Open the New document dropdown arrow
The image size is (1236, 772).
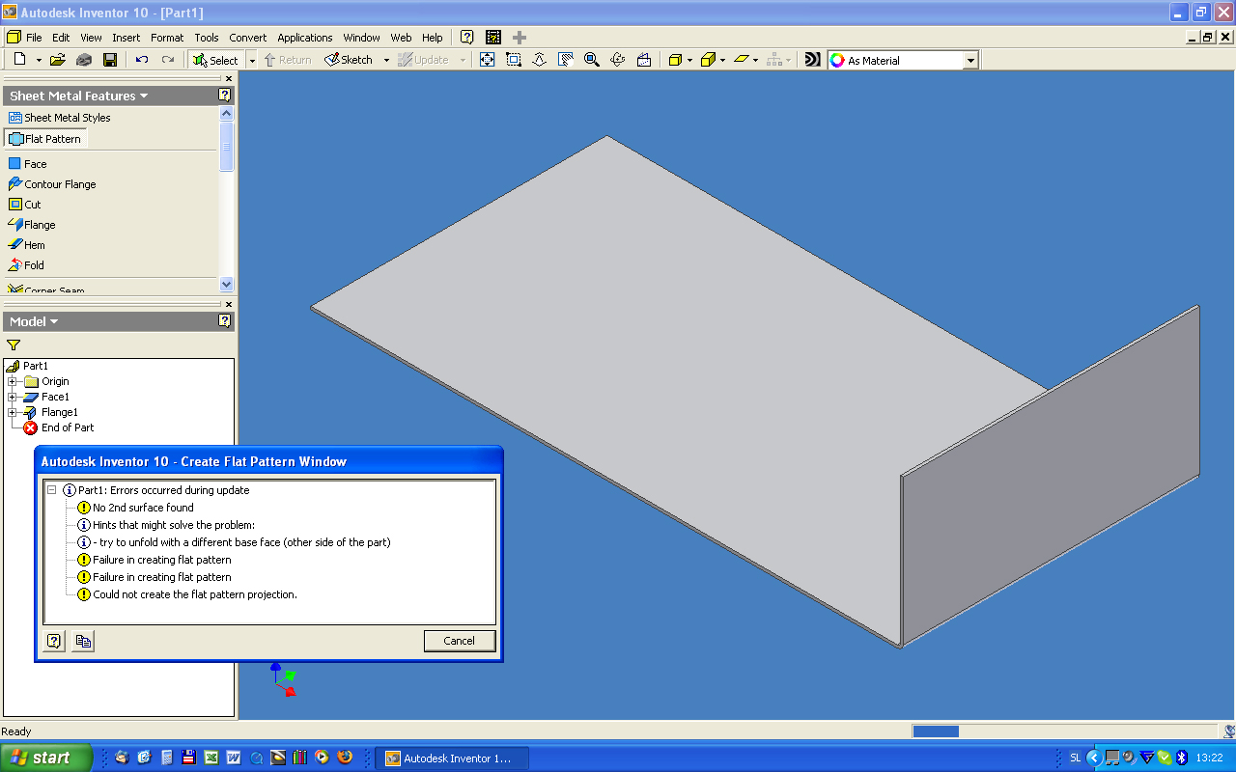[39, 60]
